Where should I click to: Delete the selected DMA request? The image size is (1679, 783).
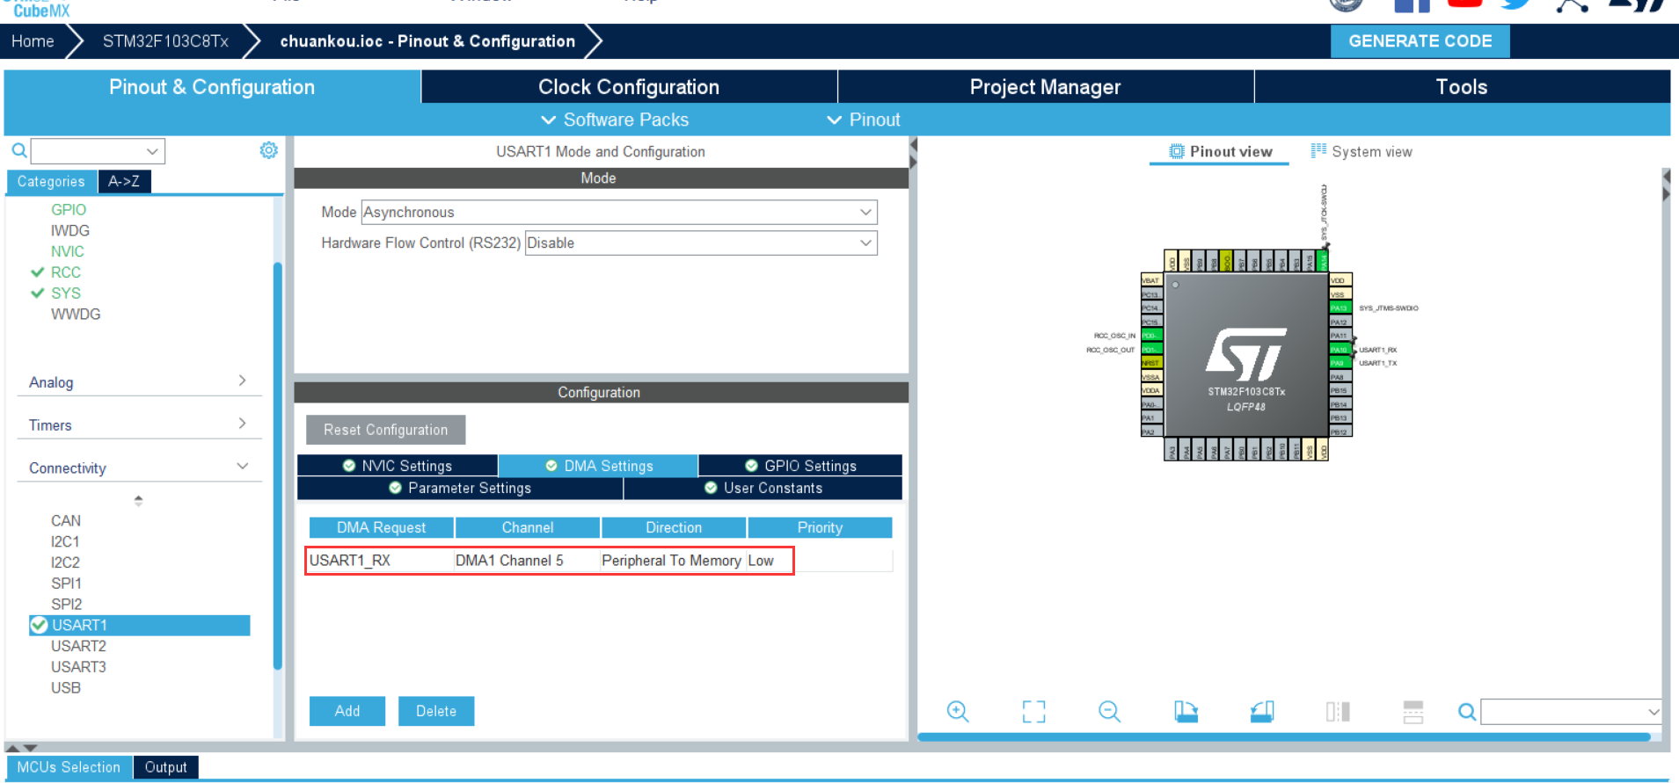[x=436, y=711]
